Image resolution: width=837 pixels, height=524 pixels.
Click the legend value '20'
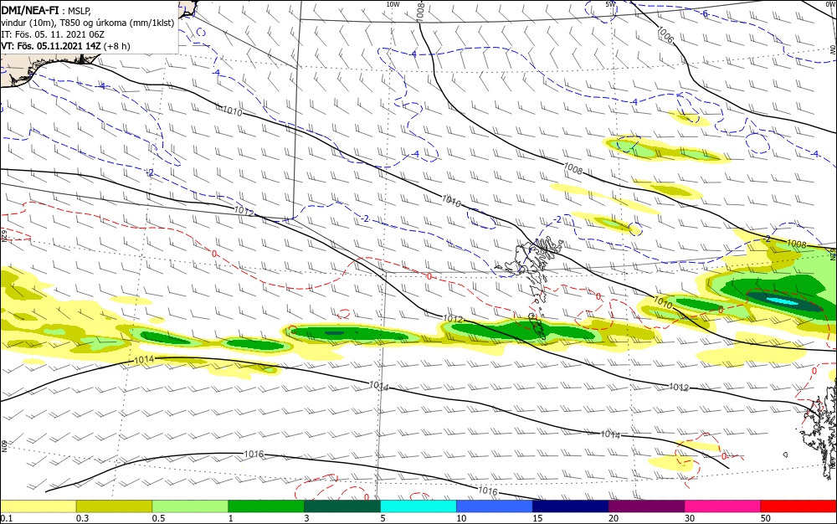(614, 518)
